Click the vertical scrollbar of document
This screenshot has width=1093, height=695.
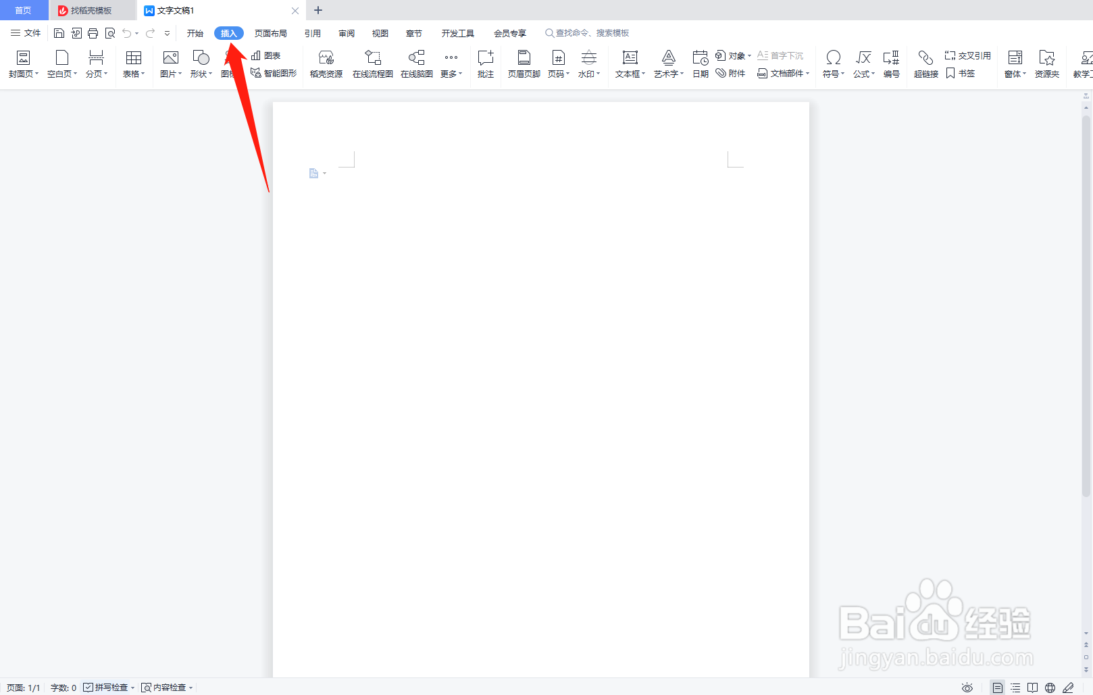1086,306
